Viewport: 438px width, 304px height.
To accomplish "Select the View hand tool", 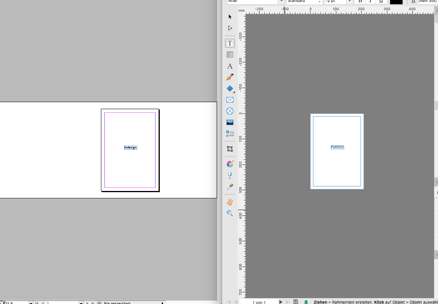I will 230,202.
